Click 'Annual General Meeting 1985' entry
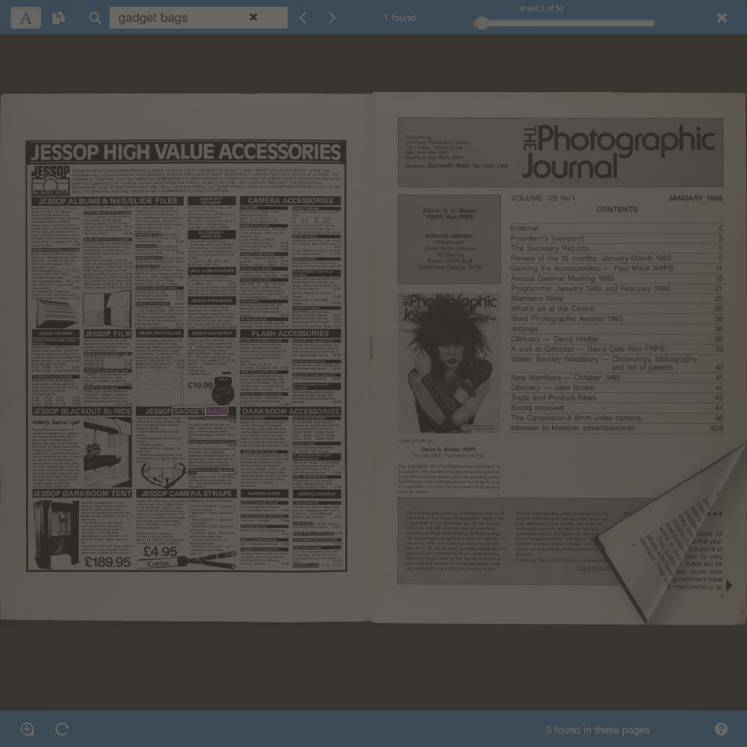This screenshot has width=747, height=747. point(616,279)
